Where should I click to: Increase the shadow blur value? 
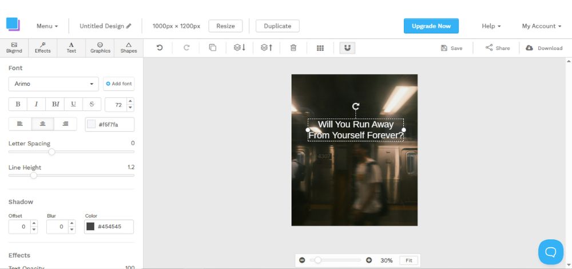[x=72, y=223]
